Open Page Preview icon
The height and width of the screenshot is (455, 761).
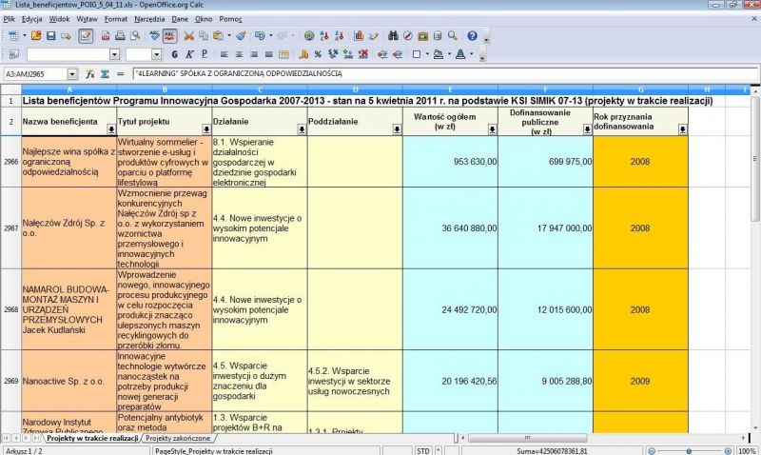135,36
